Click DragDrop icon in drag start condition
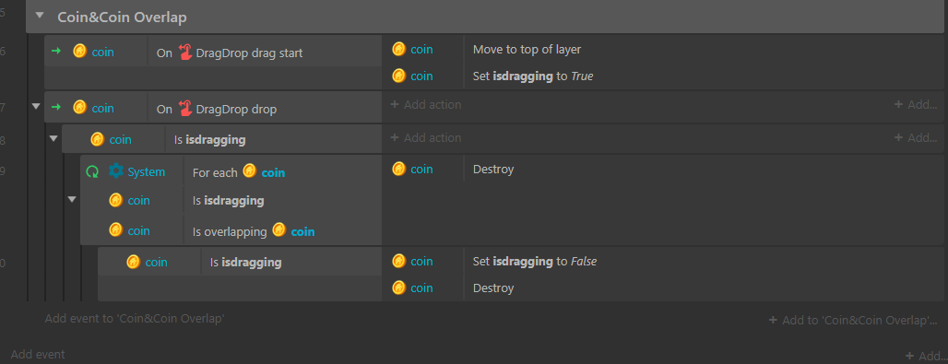Viewport: 948px width, 364px height. click(185, 52)
